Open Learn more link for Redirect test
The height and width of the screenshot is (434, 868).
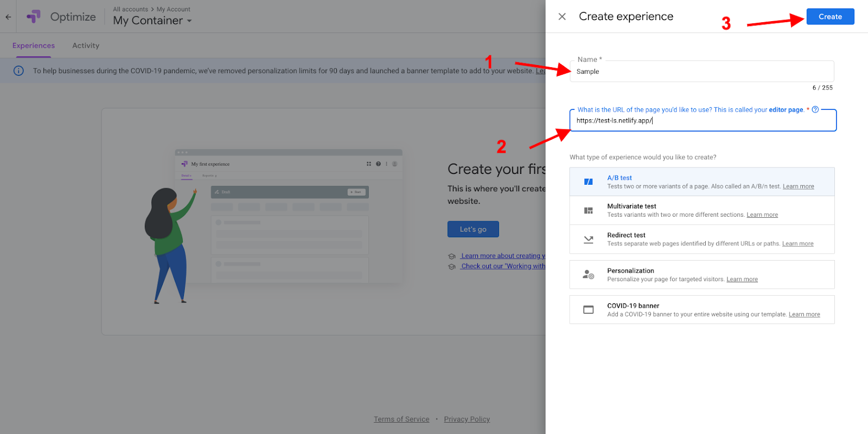tap(797, 244)
